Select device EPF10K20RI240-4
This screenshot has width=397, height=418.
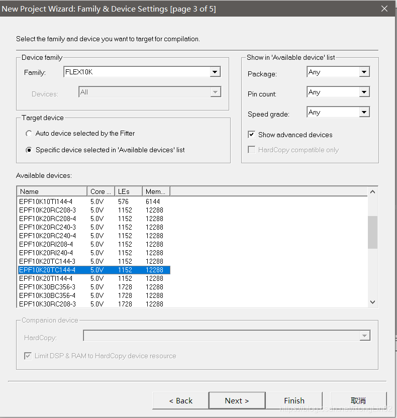coord(46,253)
